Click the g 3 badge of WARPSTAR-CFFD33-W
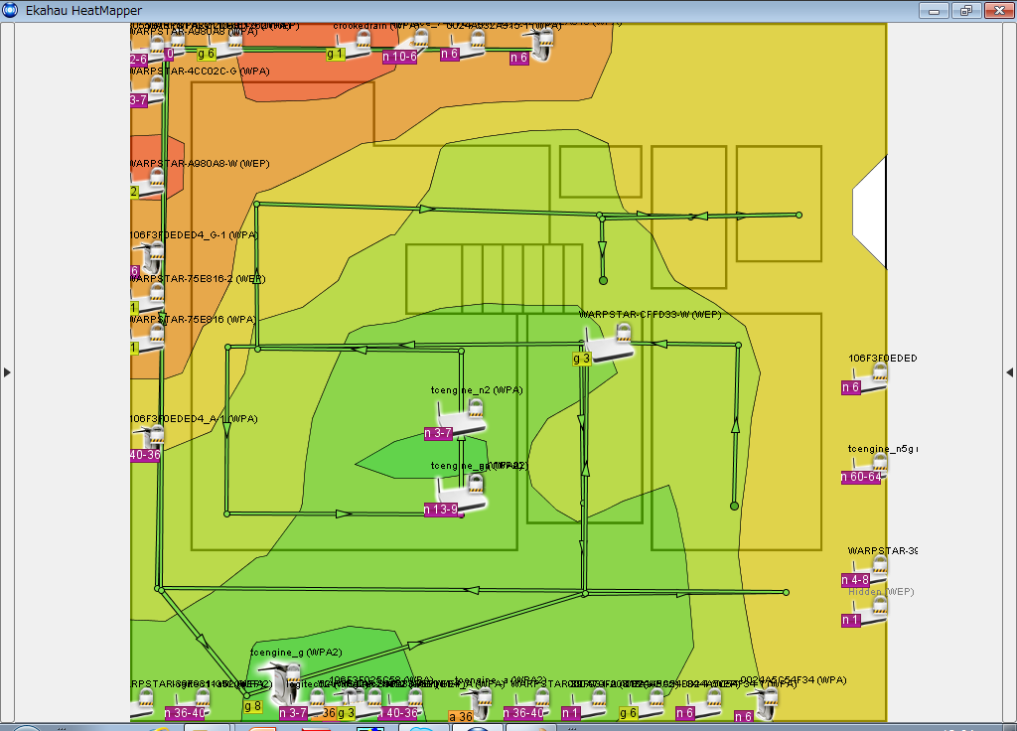 [582, 359]
